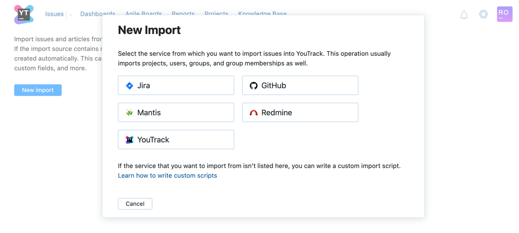Open the Reports navigation item
The width and height of the screenshot is (519, 233).
pos(183,14)
